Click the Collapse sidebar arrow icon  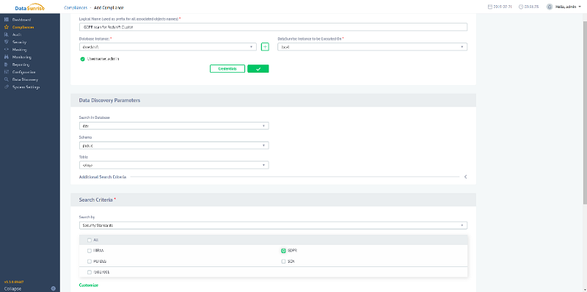coord(53,288)
